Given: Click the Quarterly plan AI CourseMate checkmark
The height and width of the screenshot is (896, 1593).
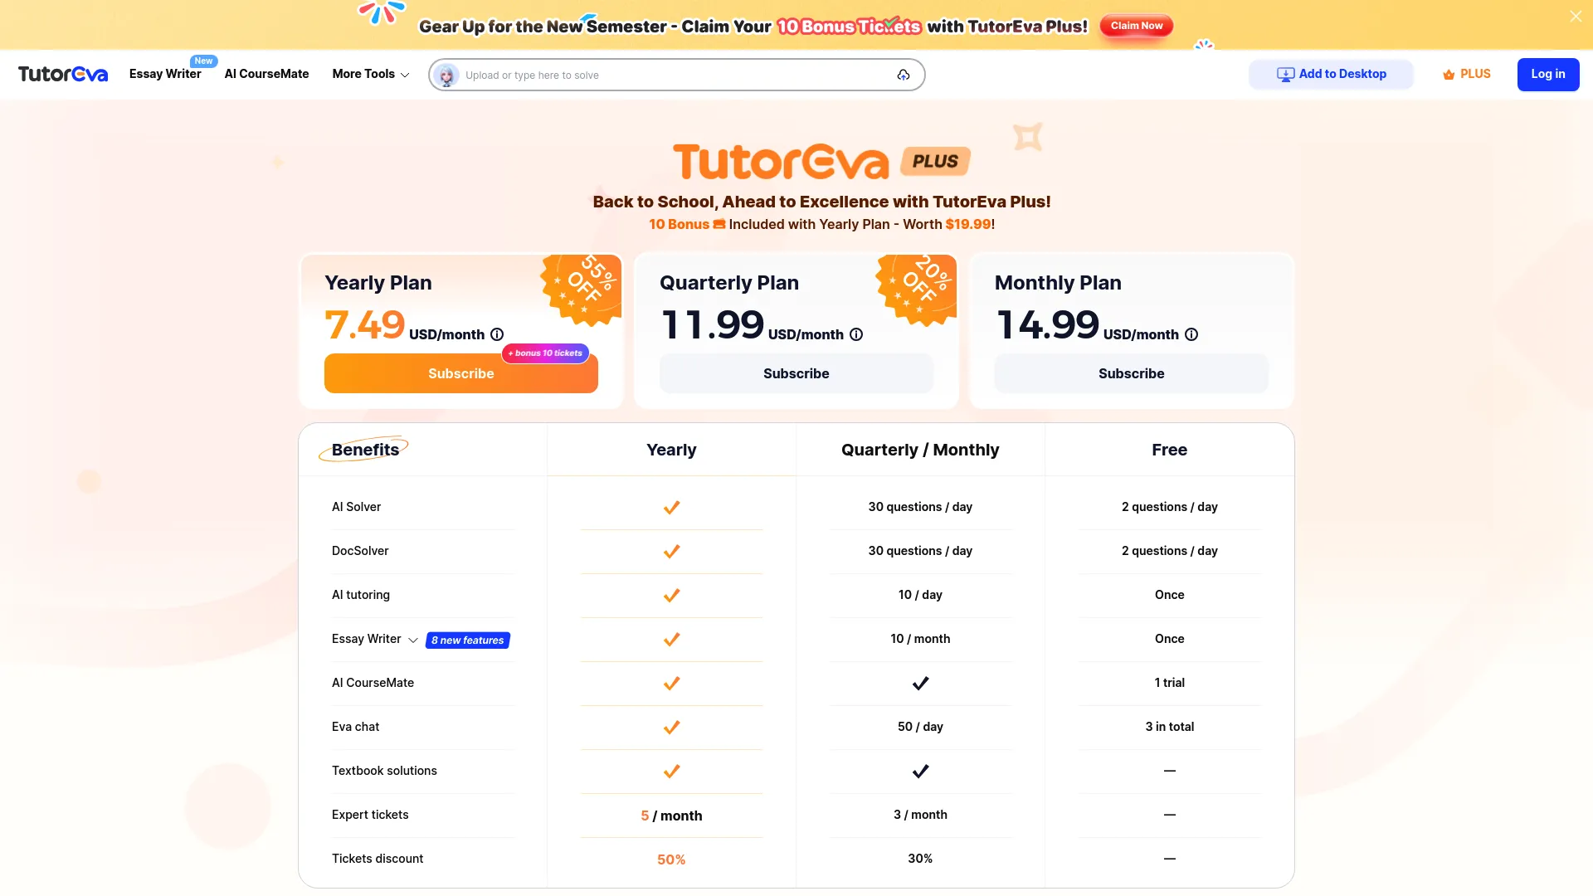Looking at the screenshot, I should point(920,683).
